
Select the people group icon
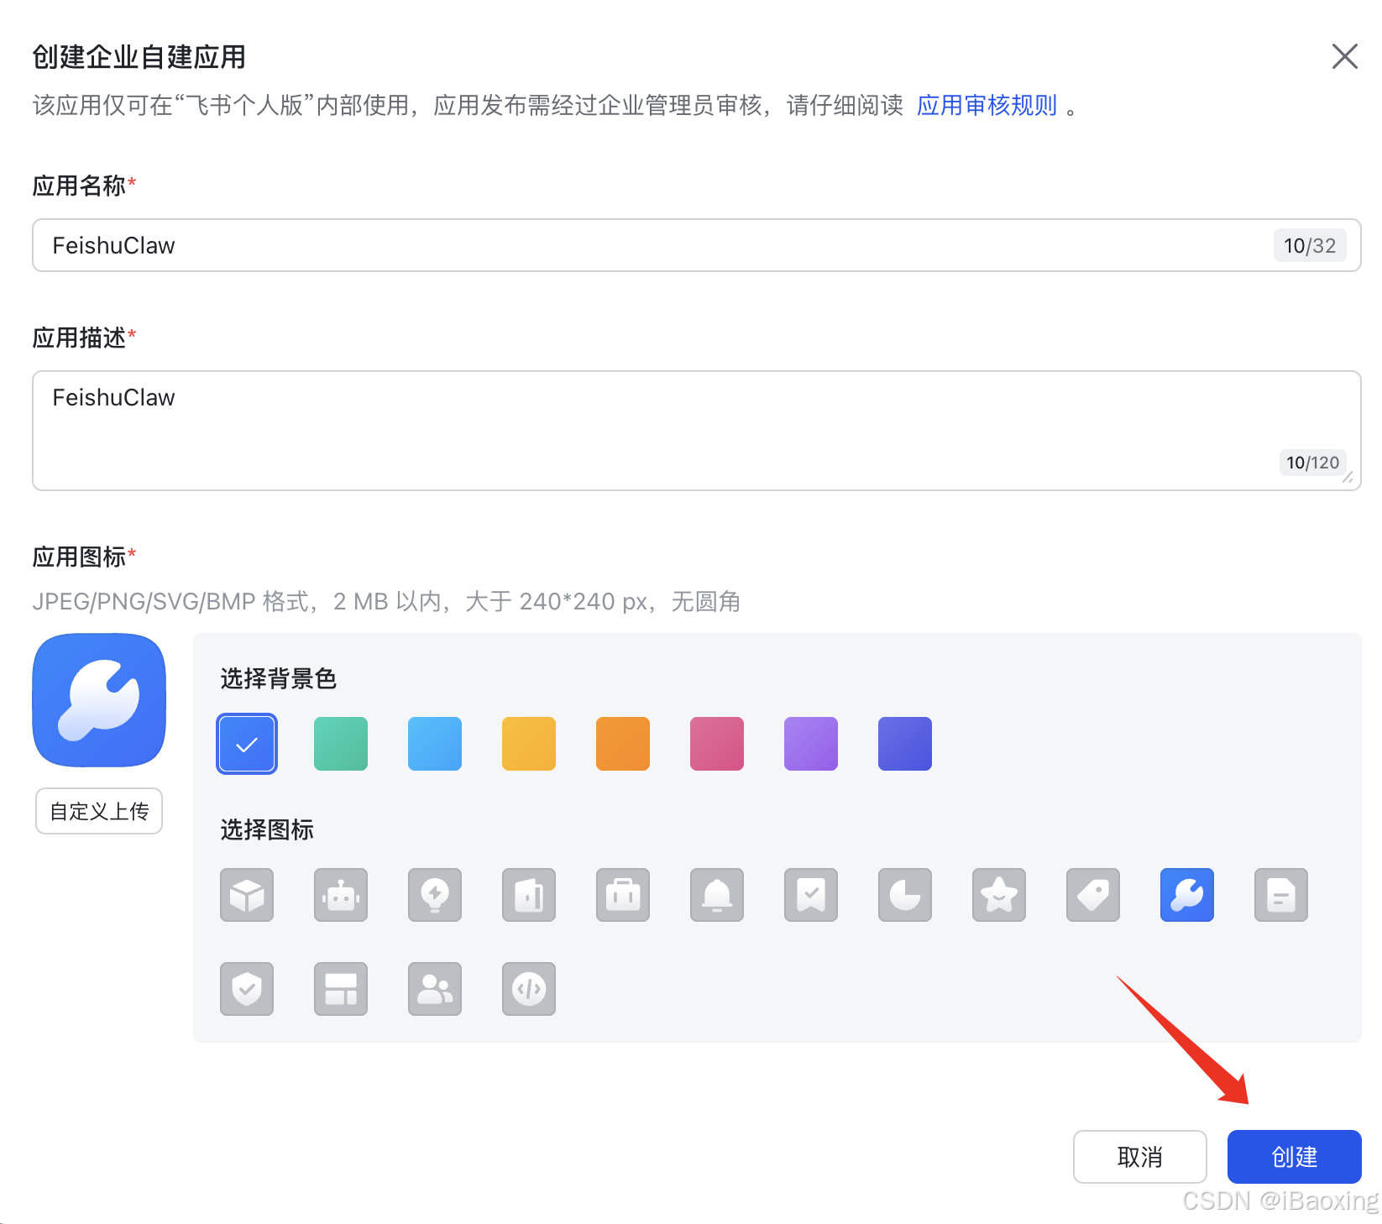point(434,989)
